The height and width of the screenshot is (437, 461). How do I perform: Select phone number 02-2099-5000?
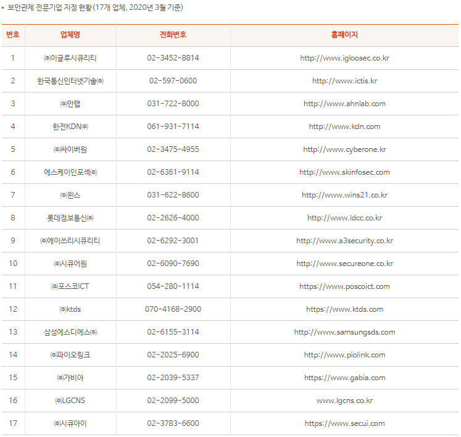[173, 401]
